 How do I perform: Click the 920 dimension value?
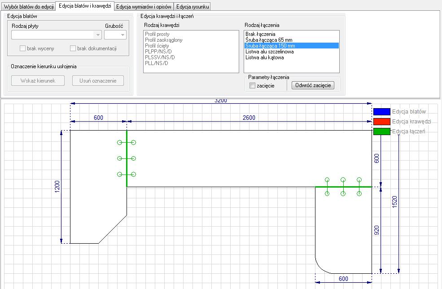[376, 230]
